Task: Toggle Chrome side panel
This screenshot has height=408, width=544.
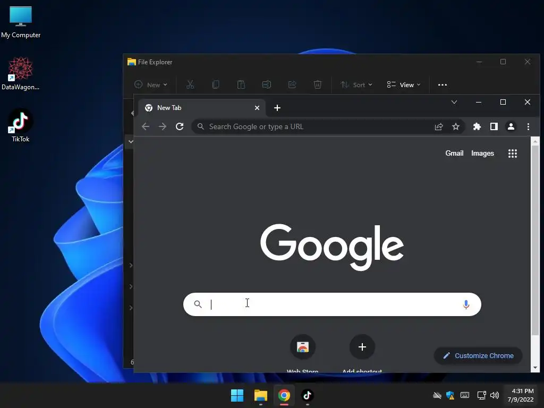Action: (x=494, y=126)
